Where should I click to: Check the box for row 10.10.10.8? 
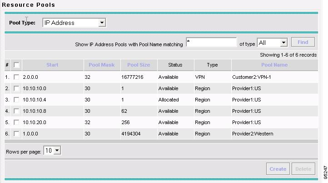pyautogui.click(x=16, y=111)
